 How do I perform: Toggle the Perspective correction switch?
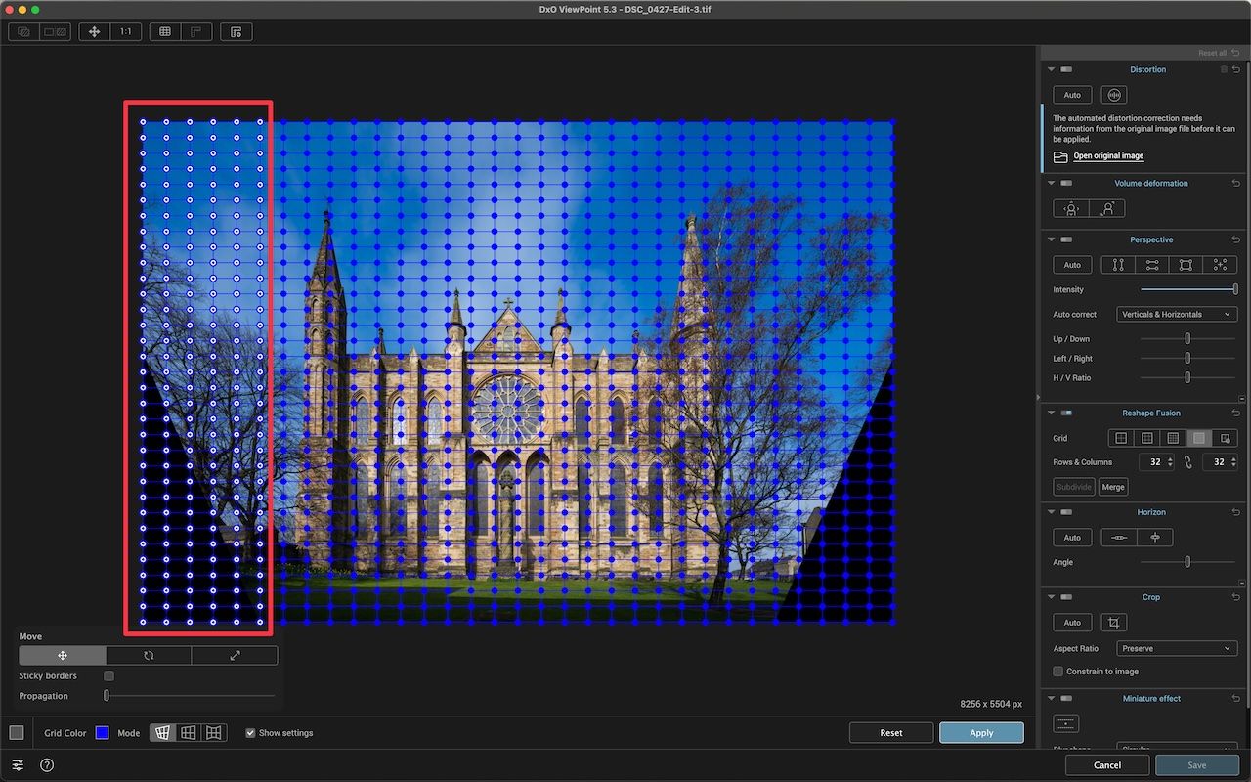[x=1066, y=239]
